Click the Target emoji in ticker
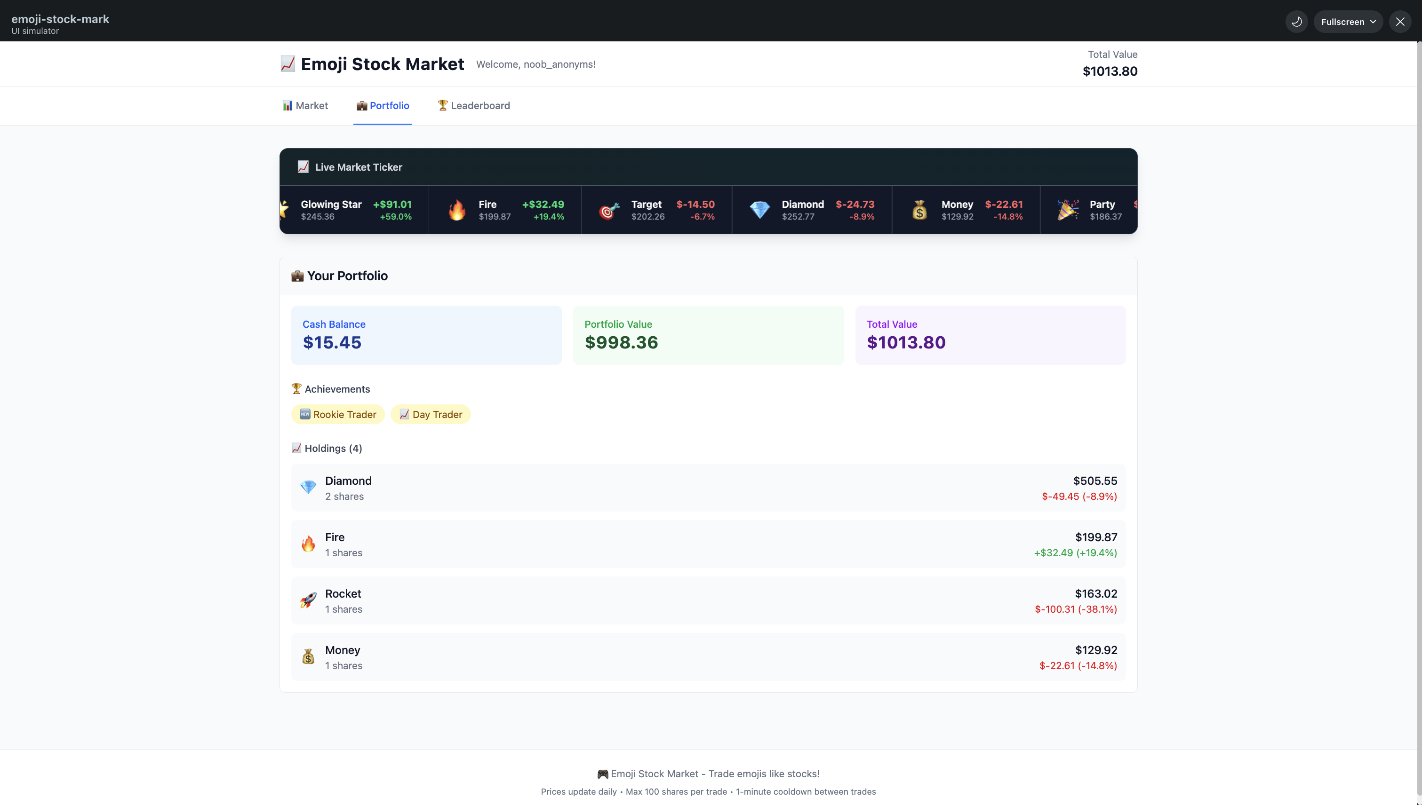1422x805 pixels. coord(609,210)
